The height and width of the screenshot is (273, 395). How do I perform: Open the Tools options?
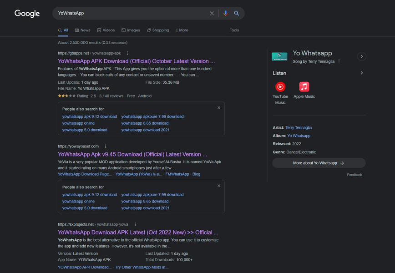pos(234,30)
